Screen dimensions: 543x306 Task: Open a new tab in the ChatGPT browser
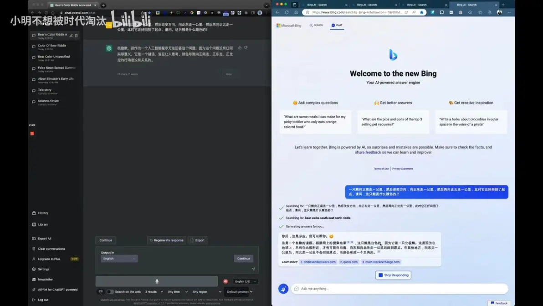pos(103,5)
